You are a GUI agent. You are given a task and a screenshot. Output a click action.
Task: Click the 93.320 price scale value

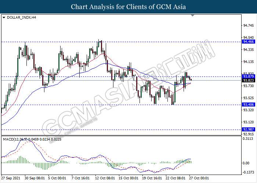(248, 110)
